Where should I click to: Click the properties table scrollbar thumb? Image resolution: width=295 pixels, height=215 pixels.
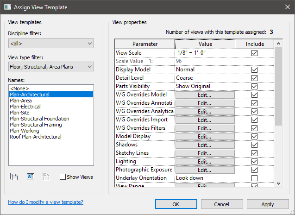click(278, 87)
